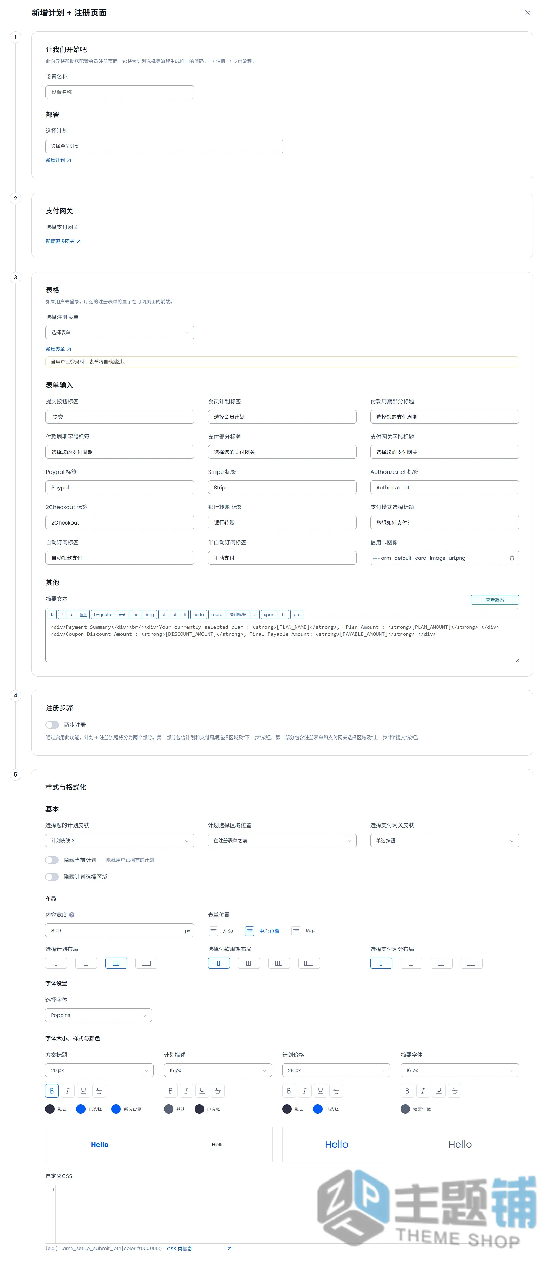
Task: Choose 左边 form position
Action: tap(221, 931)
